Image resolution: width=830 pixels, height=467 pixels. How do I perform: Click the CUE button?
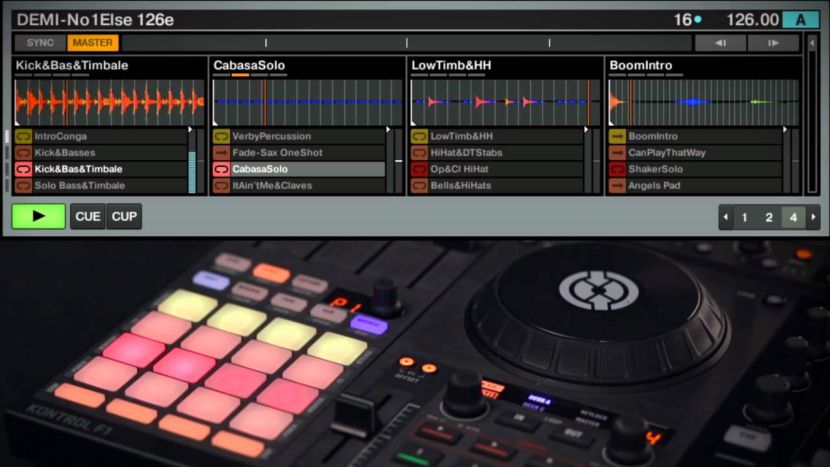[x=88, y=217]
